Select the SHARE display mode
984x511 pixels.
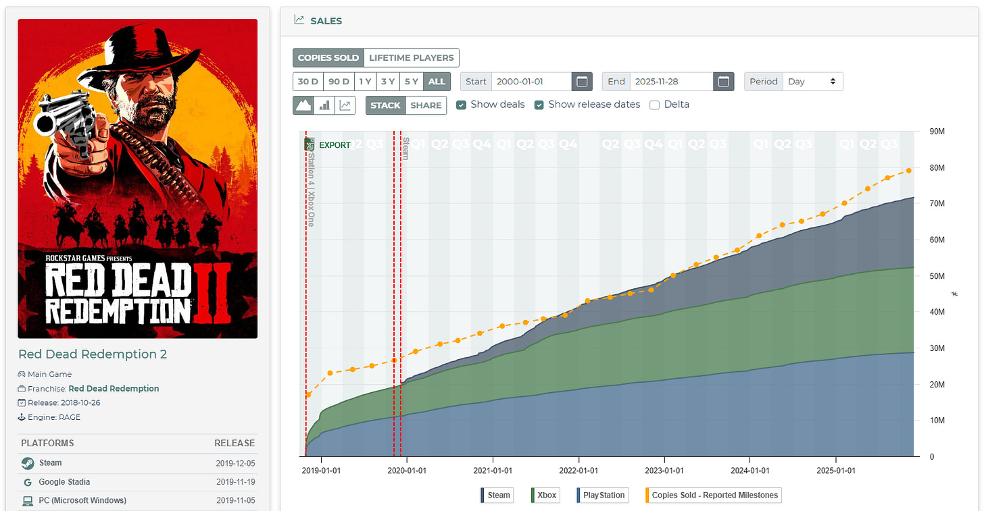[426, 105]
